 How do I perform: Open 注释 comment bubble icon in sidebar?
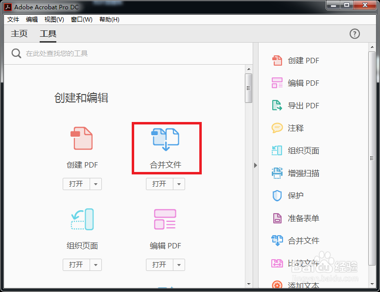click(277, 128)
